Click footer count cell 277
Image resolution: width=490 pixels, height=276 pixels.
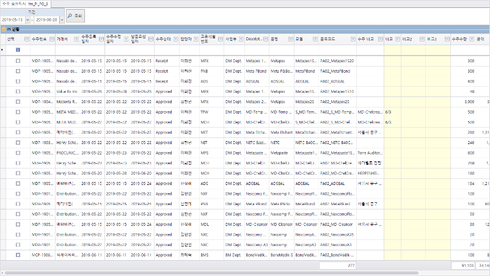338,266
